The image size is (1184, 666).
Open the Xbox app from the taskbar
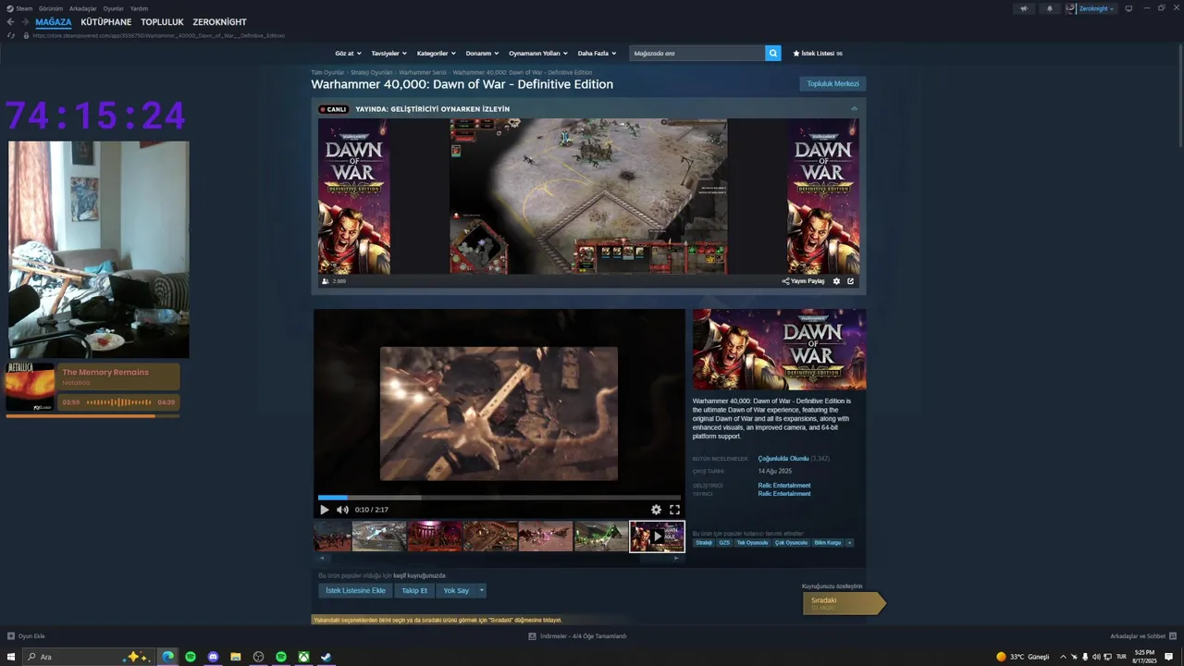pyautogui.click(x=303, y=657)
